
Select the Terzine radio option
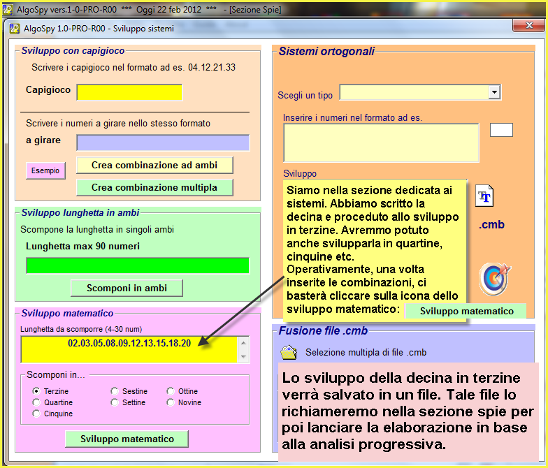point(36,391)
